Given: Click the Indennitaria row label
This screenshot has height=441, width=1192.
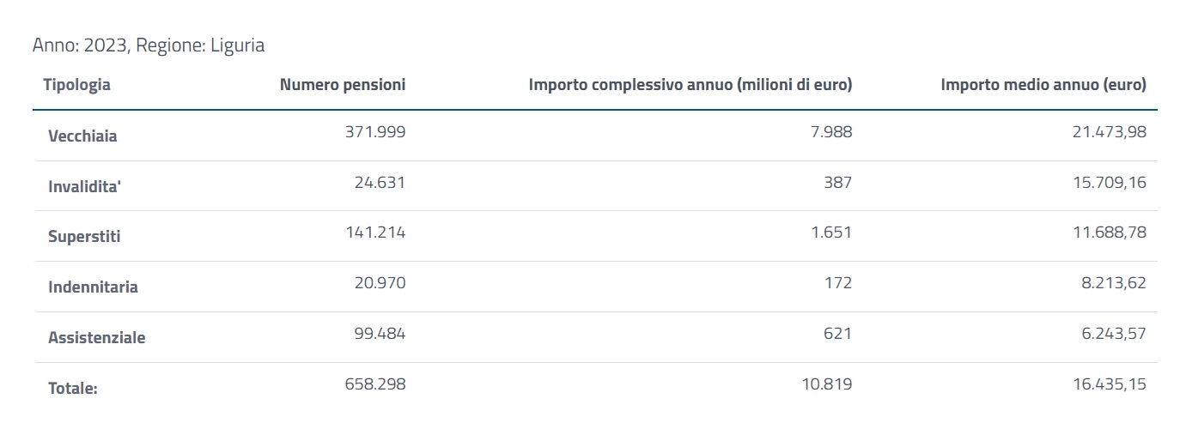Looking at the screenshot, I should click(x=93, y=287).
